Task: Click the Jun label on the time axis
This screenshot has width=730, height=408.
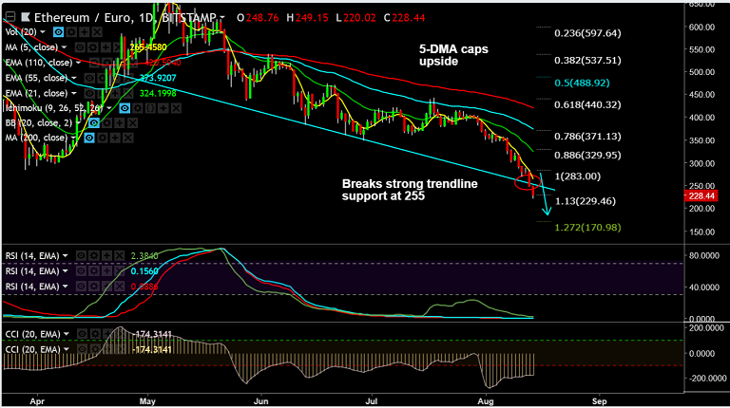Action: (261, 401)
